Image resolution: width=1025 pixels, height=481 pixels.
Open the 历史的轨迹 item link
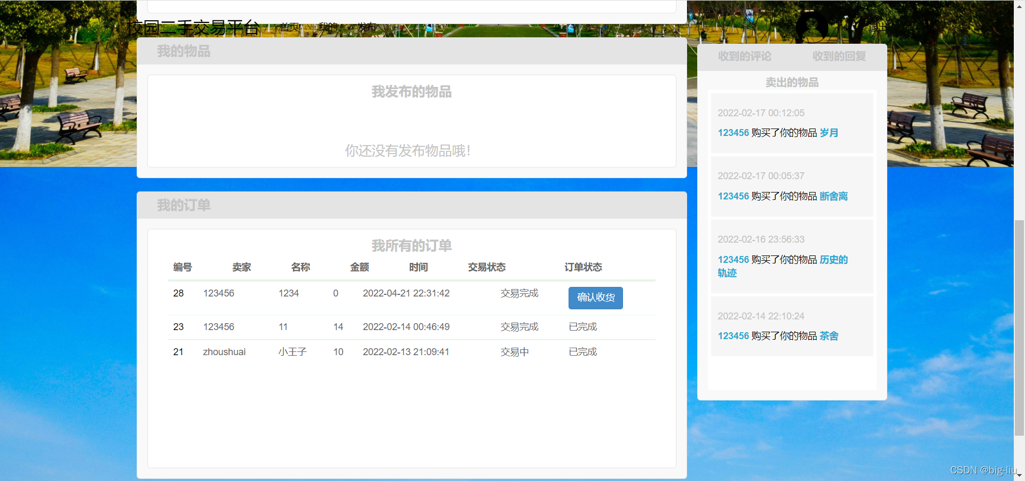click(x=834, y=260)
